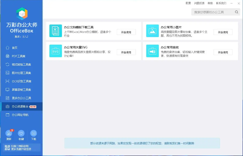Click the 办公常用音效 speaker icon
Viewport: 243px width, 156px height.
click(x=152, y=51)
